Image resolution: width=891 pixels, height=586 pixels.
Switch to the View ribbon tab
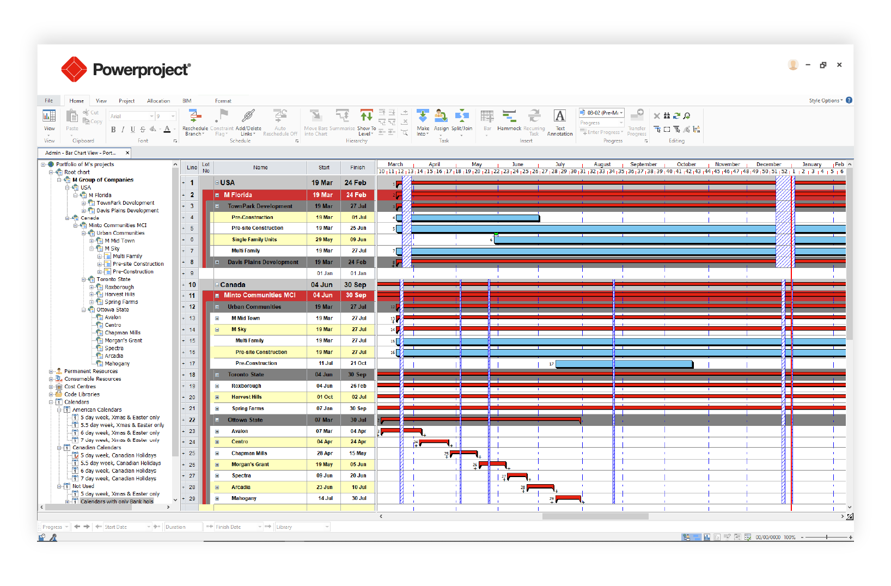101,101
